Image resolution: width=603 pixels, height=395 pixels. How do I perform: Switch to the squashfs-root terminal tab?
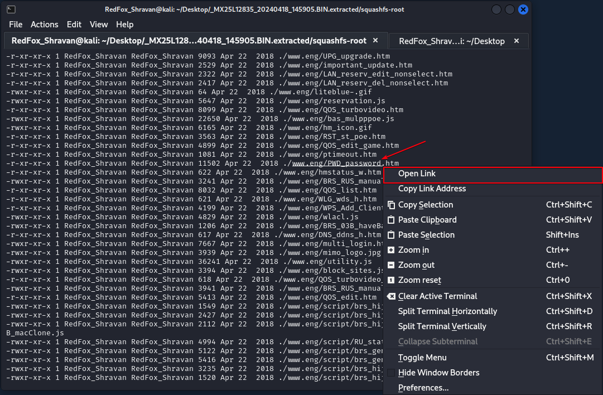coord(195,40)
